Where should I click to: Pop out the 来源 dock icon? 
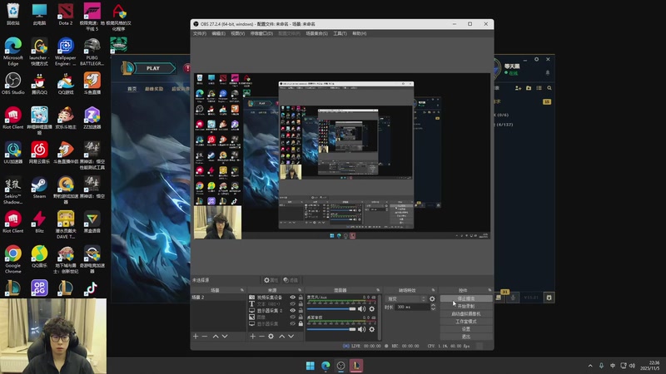click(300, 290)
